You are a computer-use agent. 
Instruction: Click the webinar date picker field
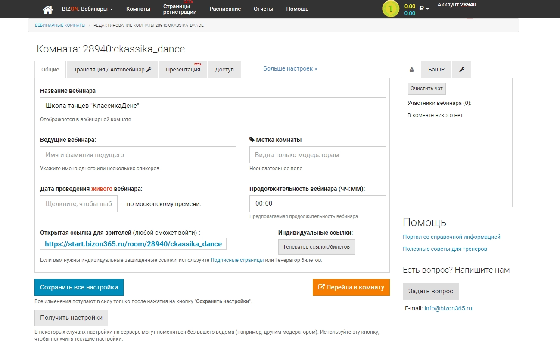pos(78,204)
